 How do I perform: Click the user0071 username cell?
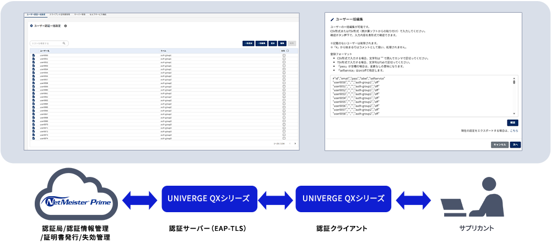tap(44, 128)
